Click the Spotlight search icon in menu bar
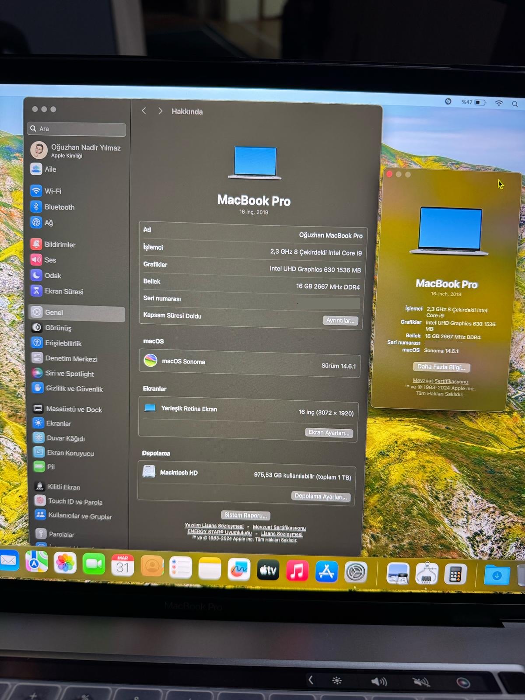Screen dimensions: 525x700 [x=515, y=104]
